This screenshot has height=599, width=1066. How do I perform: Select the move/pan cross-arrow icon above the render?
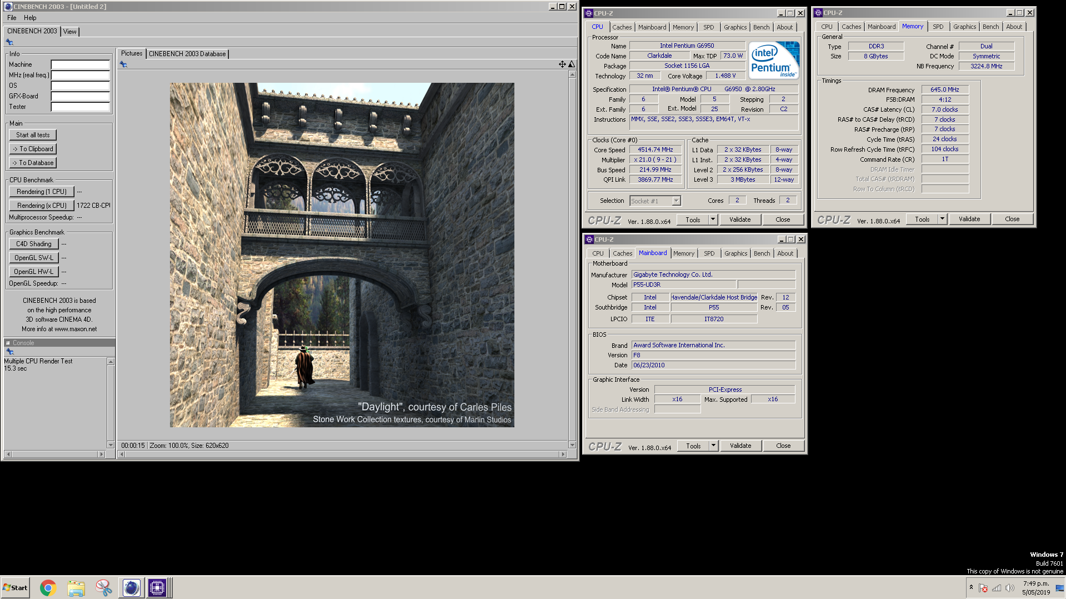coord(562,64)
